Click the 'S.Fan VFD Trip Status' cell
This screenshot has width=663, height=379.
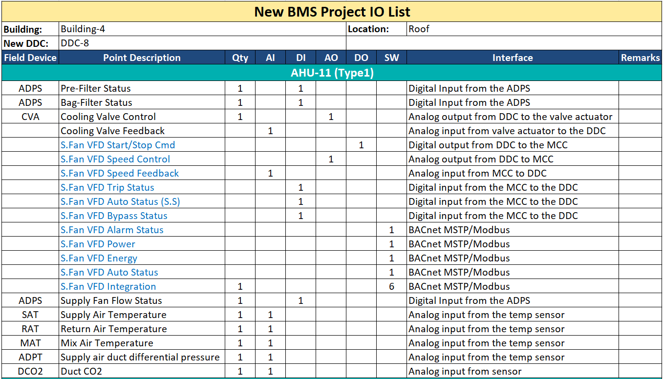click(142, 187)
